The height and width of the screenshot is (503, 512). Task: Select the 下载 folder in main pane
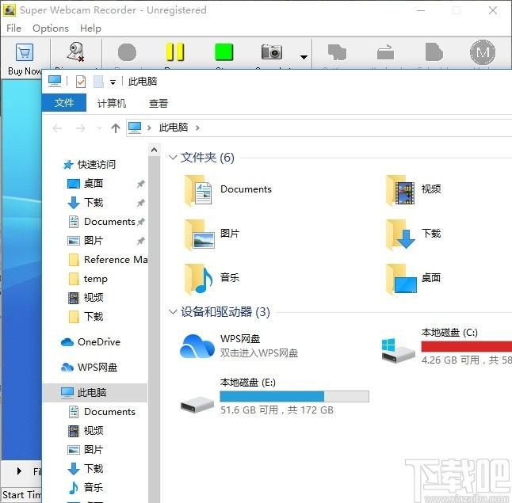413,234
